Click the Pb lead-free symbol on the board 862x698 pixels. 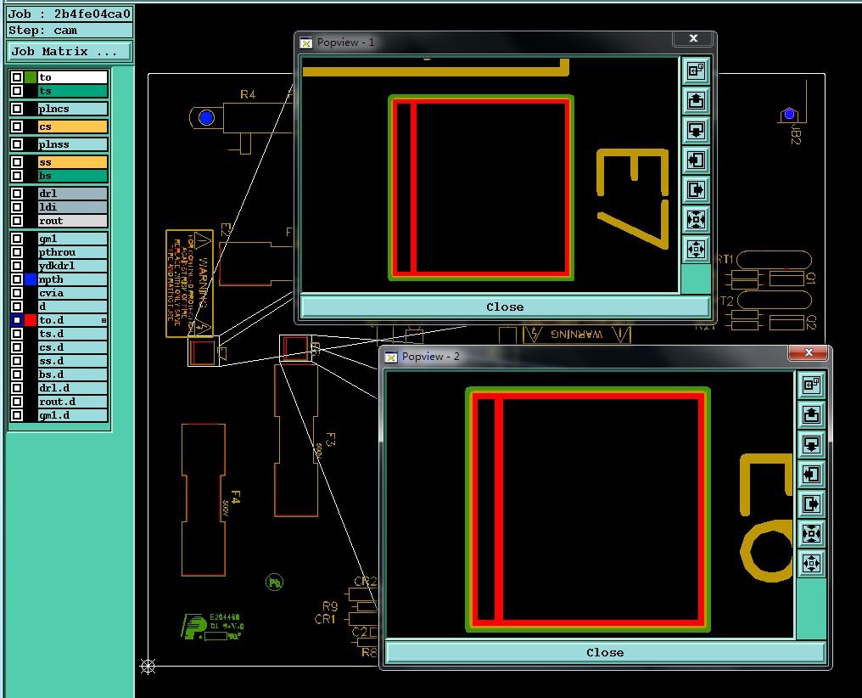point(274,582)
